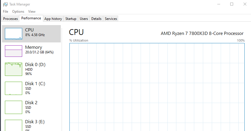The image size is (251, 131).
Task: Click the Task Manager app icon in title bar
Action: [x=5, y=4]
